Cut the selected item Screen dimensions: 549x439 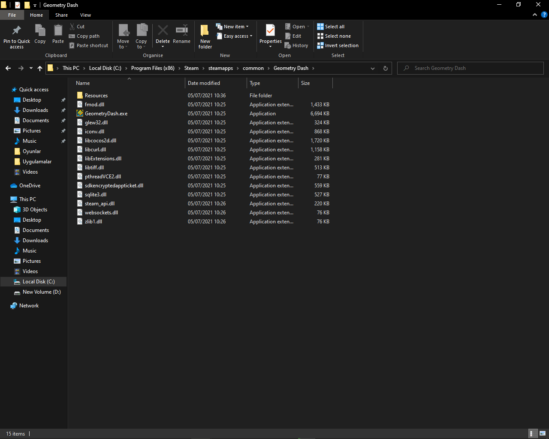pyautogui.click(x=77, y=27)
